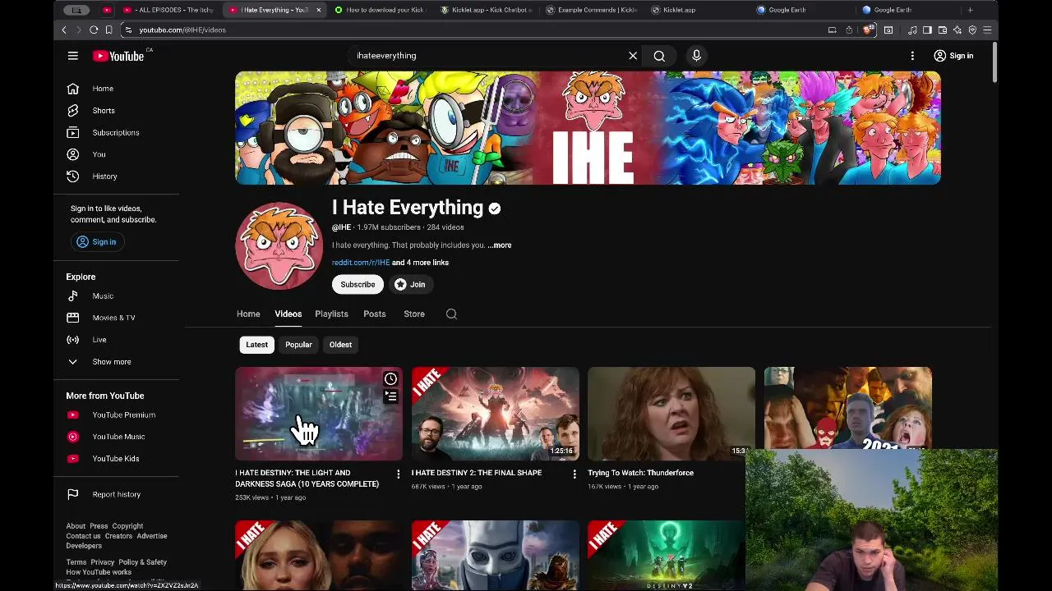Switch to the Posts tab
Viewport: 1052px width, 591px height.
tap(374, 314)
